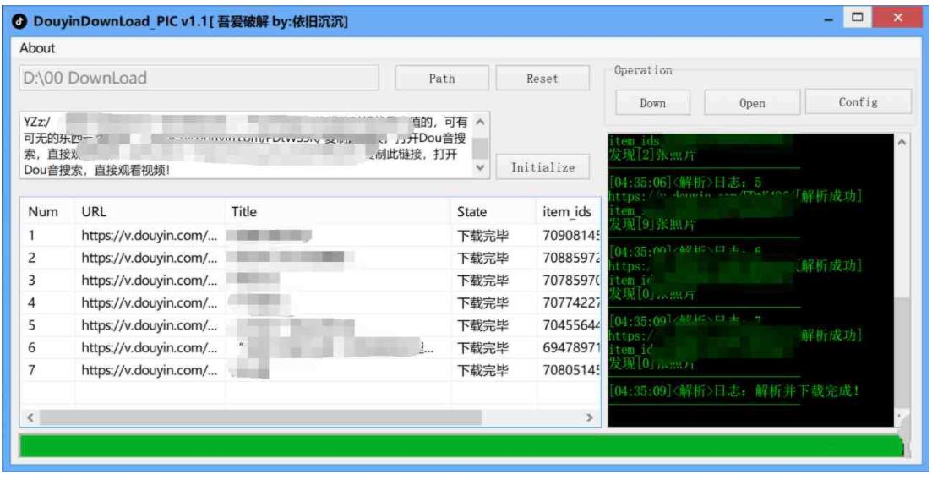The image size is (943, 485).
Task: Minimize the DouyinDownLoad_PIC window
Action: pos(829,19)
